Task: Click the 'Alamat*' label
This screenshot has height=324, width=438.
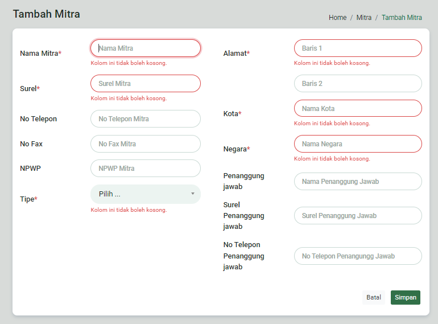Action: tap(237, 54)
